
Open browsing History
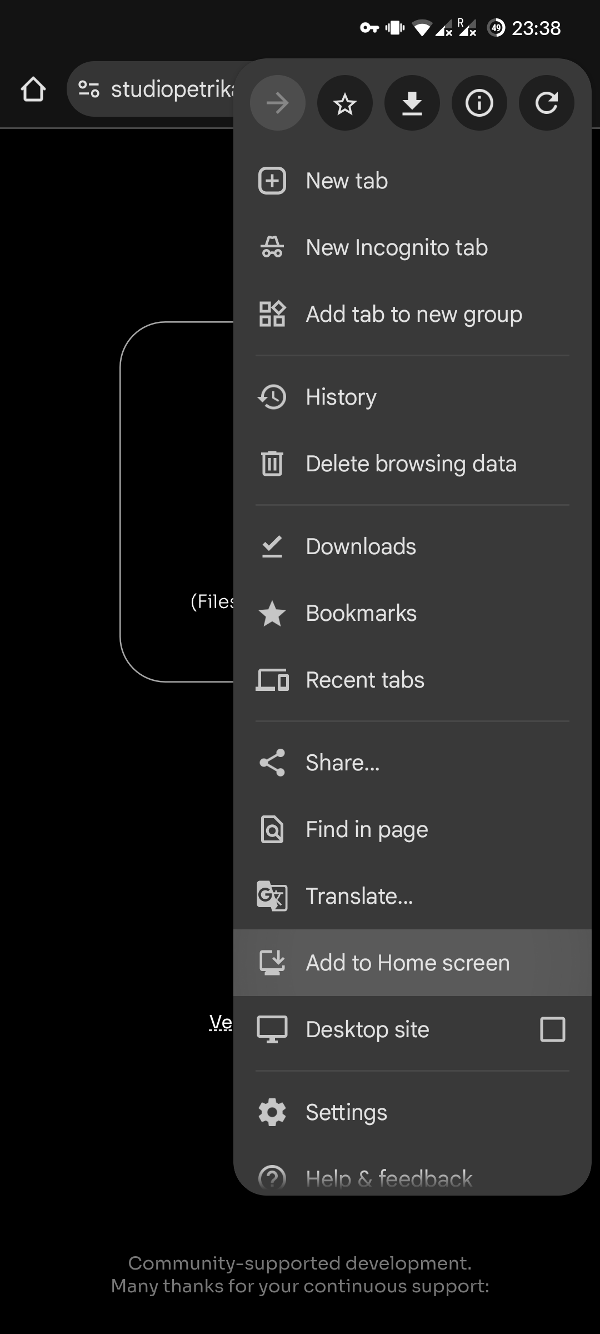click(x=341, y=397)
